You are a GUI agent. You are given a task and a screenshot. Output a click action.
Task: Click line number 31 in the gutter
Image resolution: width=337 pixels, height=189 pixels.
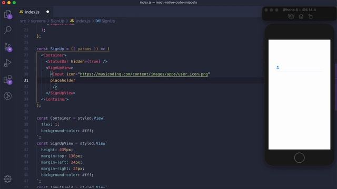pyautogui.click(x=26, y=80)
